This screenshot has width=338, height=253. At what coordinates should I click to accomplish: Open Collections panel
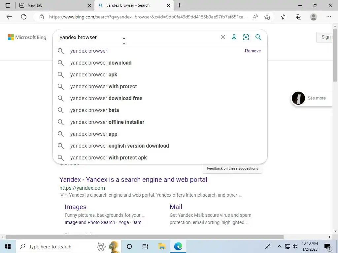click(x=298, y=17)
